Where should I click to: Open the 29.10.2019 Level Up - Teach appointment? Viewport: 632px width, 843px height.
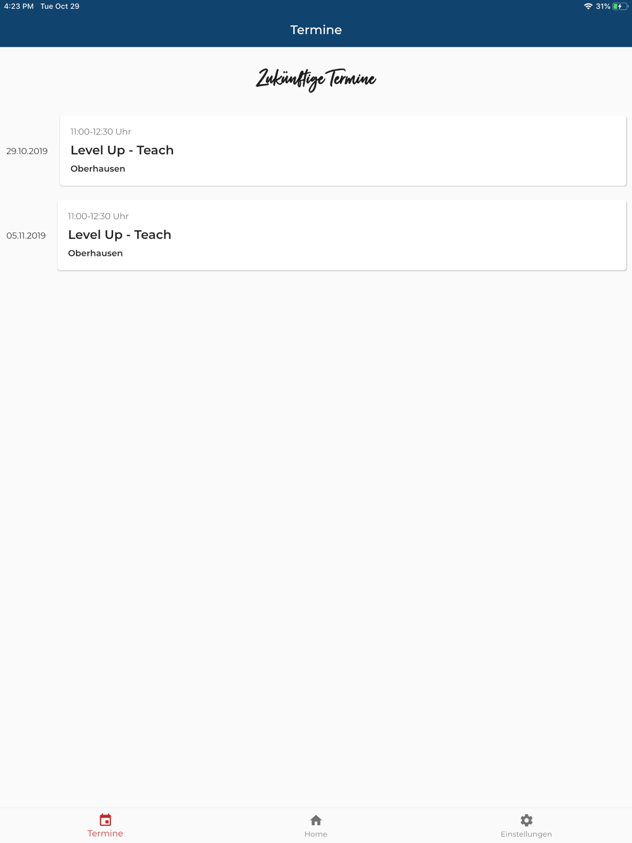coord(343,150)
